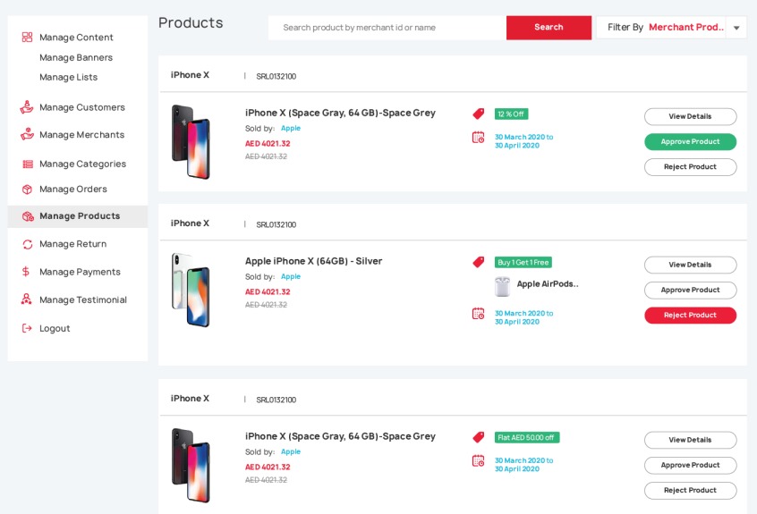The height and width of the screenshot is (514, 757).
Task: Open Manage Banners submenu item
Action: [76, 57]
